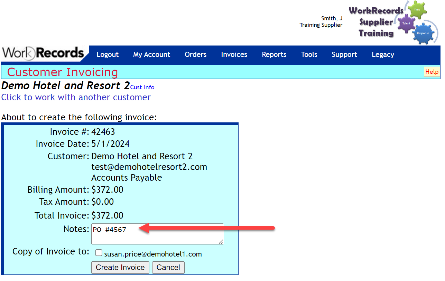The image size is (445, 281).
Task: Click the susan.price@demohotel1.com email label
Action: click(x=153, y=254)
